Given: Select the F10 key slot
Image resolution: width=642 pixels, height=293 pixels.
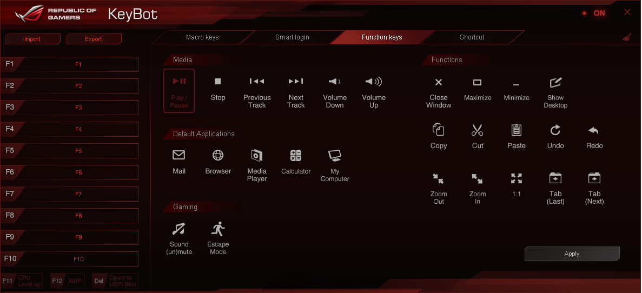Looking at the screenshot, I should tap(69, 258).
